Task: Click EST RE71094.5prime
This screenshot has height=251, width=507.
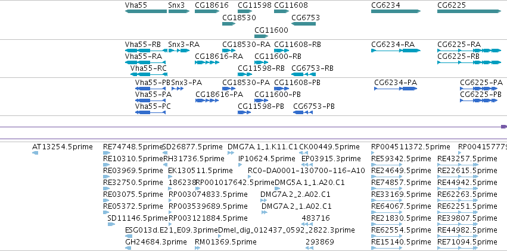Action: pos(458,248)
